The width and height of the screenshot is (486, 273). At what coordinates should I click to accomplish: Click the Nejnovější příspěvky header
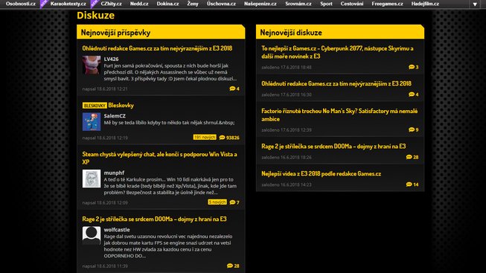coord(161,32)
